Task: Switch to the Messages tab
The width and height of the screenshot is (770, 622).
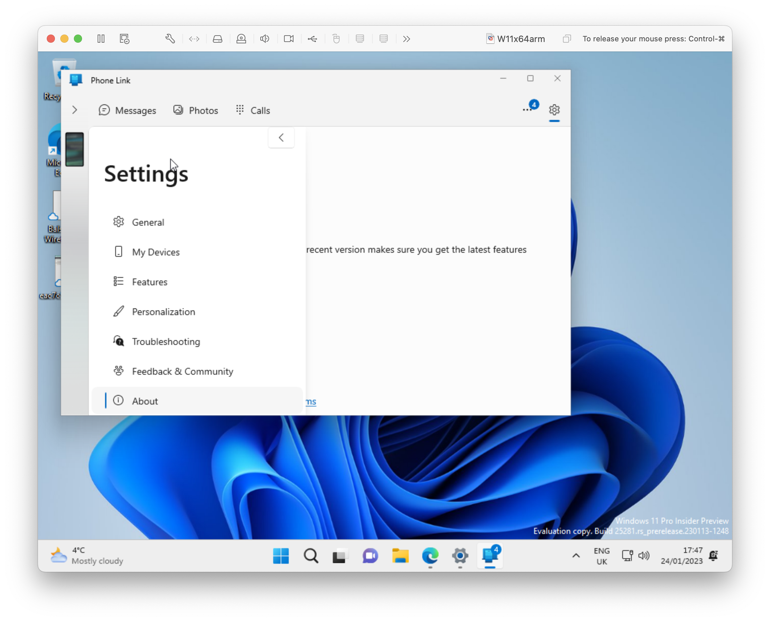Action: pyautogui.click(x=128, y=110)
